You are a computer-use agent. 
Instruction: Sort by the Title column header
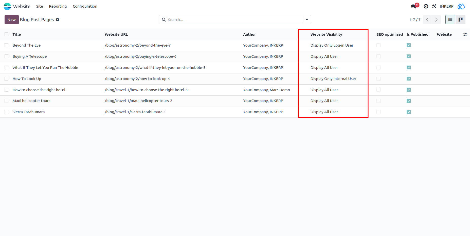tap(17, 34)
